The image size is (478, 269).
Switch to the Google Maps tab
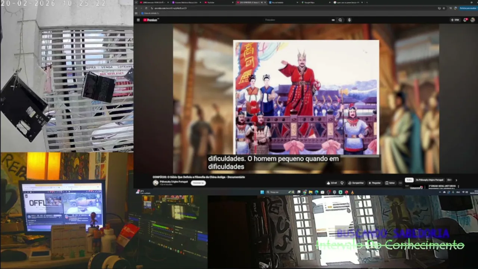click(x=316, y=3)
